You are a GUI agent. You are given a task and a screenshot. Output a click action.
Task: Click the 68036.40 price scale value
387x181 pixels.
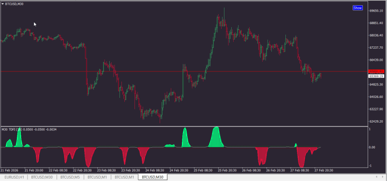point(376,35)
